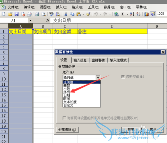Image resolution: width=167 pixels, height=143 pixels.
Task: Open the 窗口 menu
Action: click(x=126, y=7)
